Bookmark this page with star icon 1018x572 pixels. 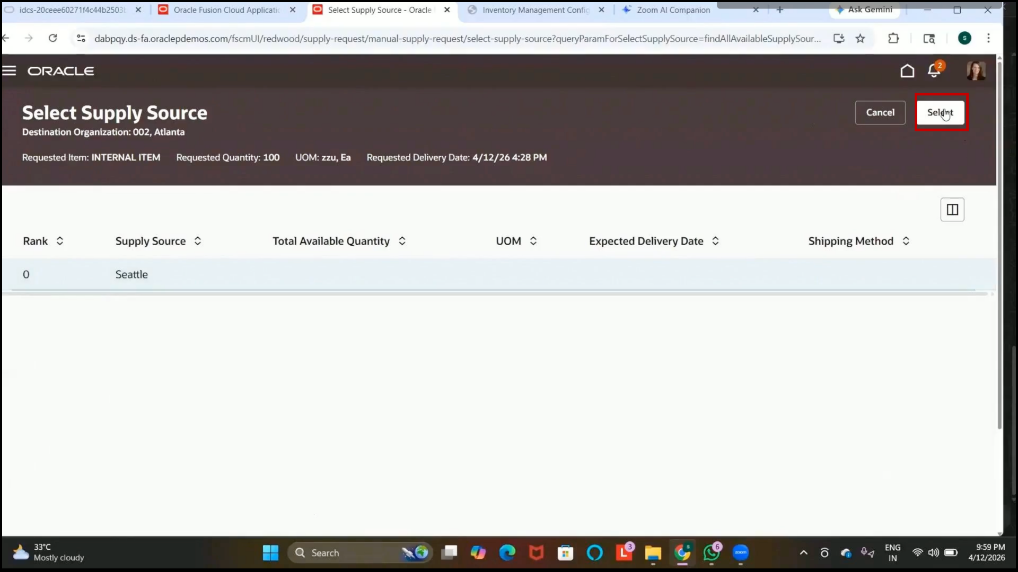pyautogui.click(x=860, y=38)
